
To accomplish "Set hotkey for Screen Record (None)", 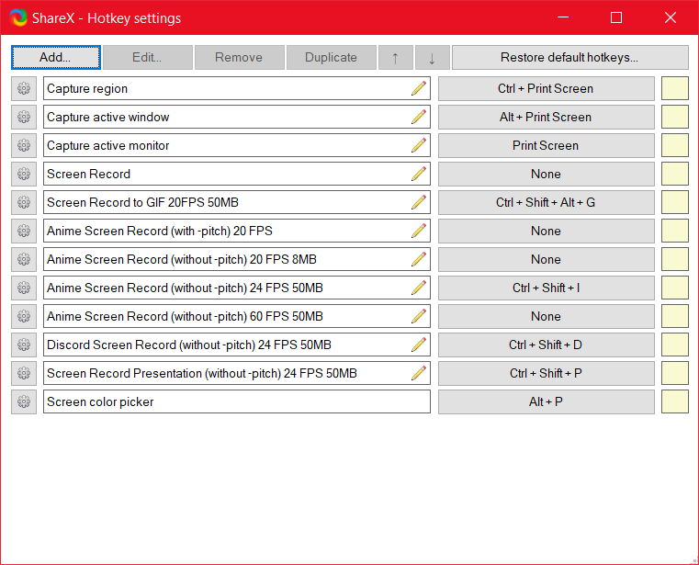I will 547,174.
